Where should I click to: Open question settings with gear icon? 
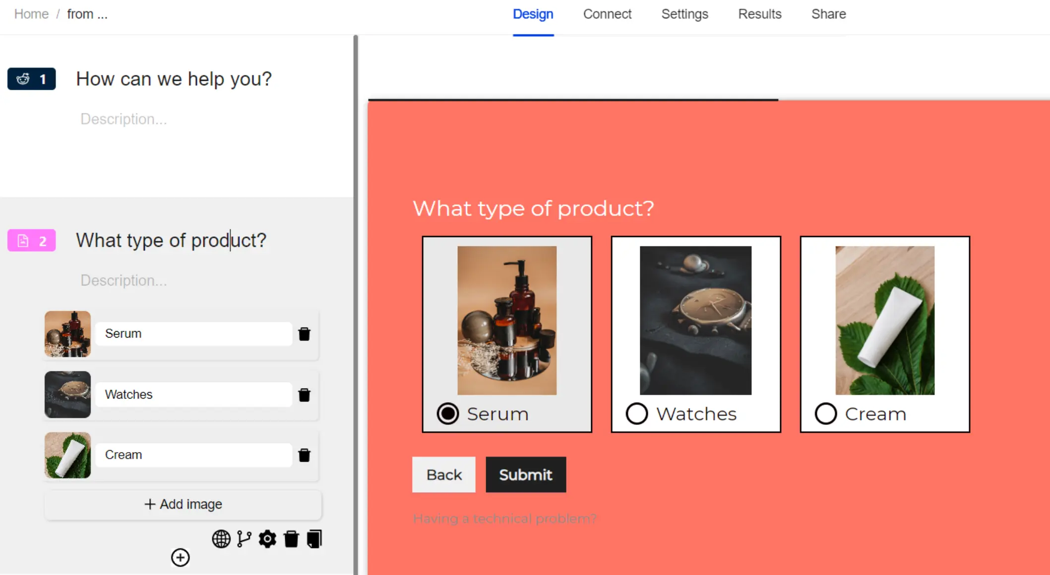coord(267,539)
